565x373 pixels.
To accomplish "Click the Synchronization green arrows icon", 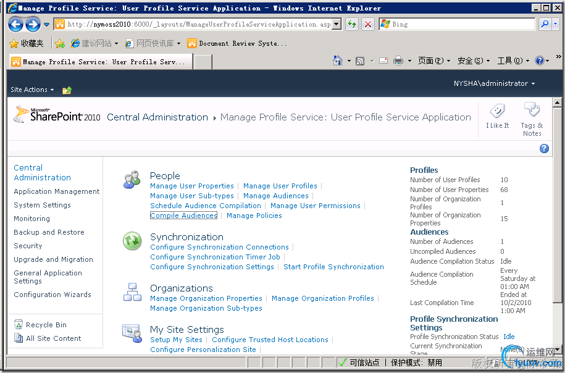I will [132, 241].
